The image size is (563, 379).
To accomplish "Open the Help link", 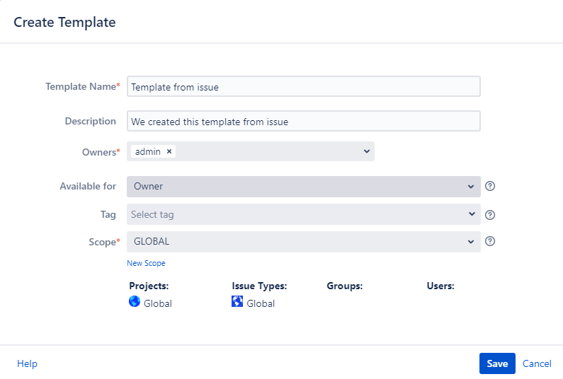I will (x=27, y=363).
